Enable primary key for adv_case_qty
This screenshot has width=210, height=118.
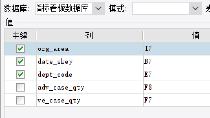(x=20, y=87)
